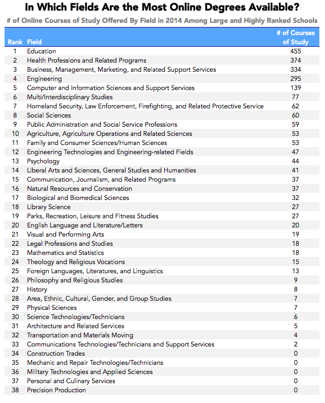This screenshot has height=403, width=325.
Task: Click 'Visual and Performing Arts' field
Action: point(65,235)
